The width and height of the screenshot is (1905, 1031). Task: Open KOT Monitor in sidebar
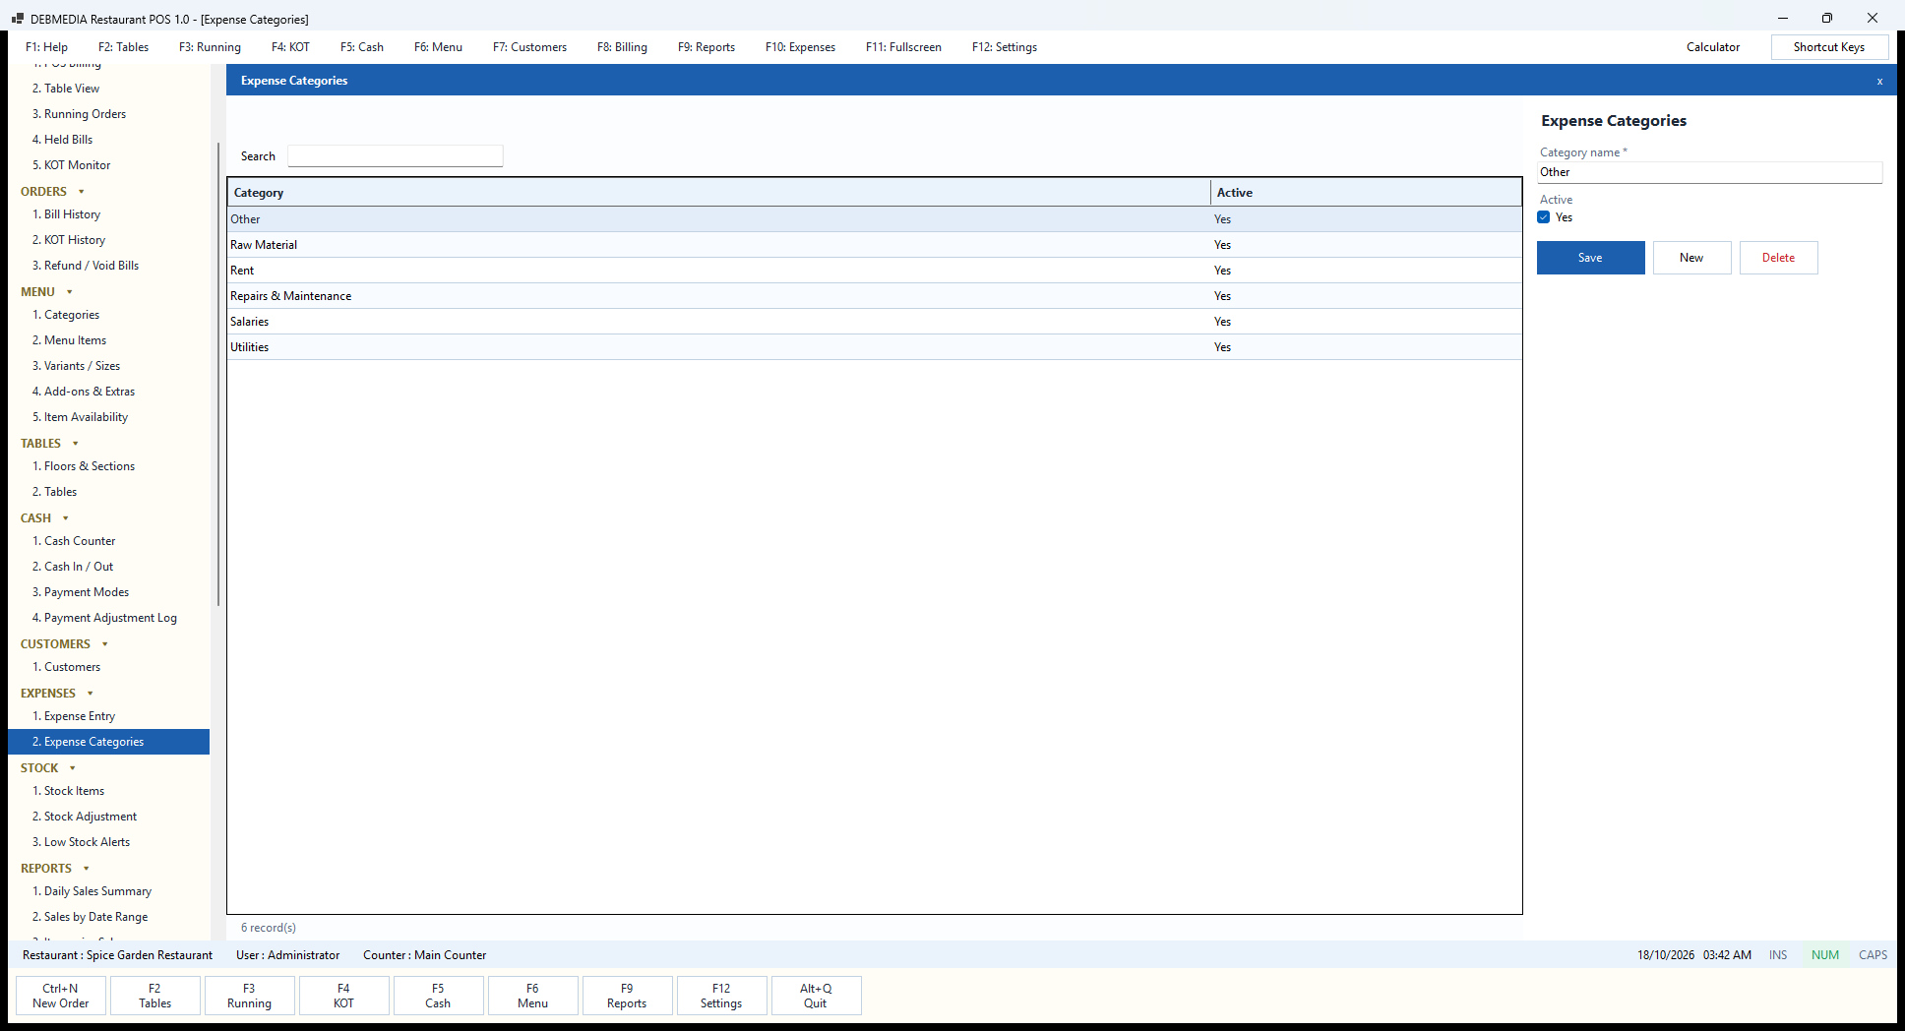pos(108,165)
